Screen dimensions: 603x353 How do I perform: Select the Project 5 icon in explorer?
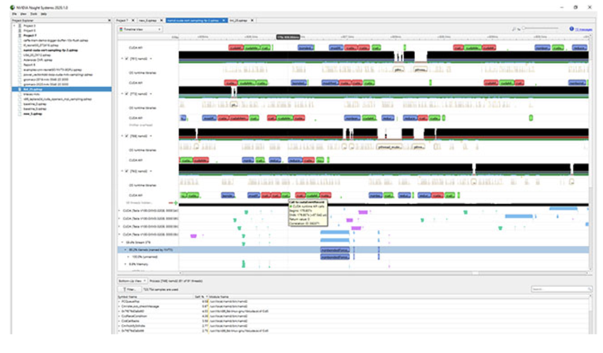[x=20, y=26]
